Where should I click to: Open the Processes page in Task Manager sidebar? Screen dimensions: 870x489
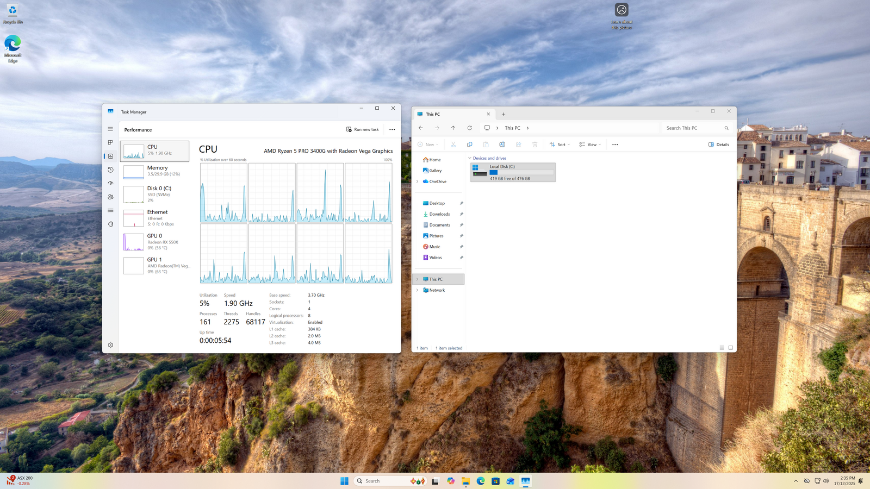(x=110, y=142)
